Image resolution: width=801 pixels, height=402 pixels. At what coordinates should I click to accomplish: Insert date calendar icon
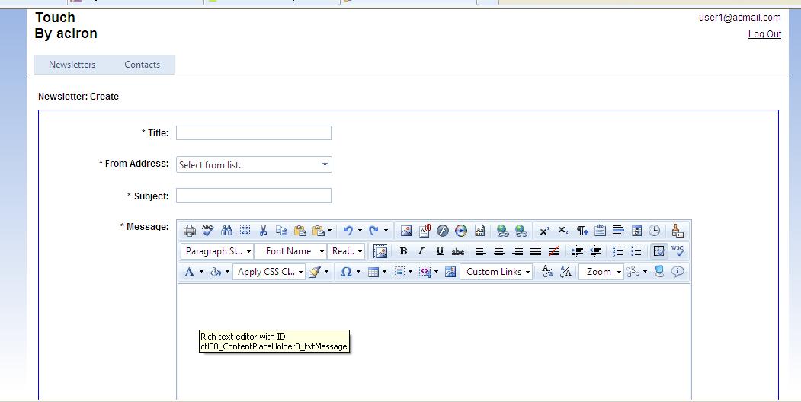636,231
